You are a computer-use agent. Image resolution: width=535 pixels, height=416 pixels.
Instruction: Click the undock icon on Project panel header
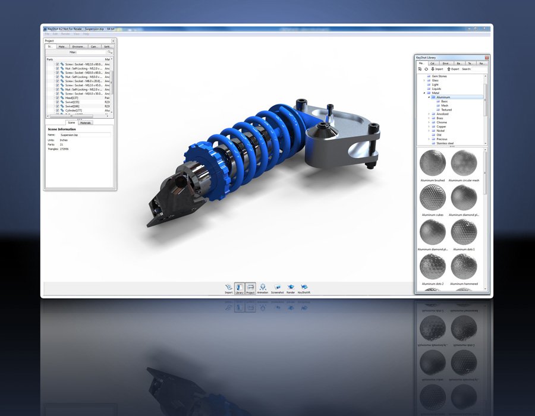[114, 41]
